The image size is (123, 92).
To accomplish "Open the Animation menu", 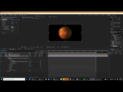I will pyautogui.click(x=17, y=14).
